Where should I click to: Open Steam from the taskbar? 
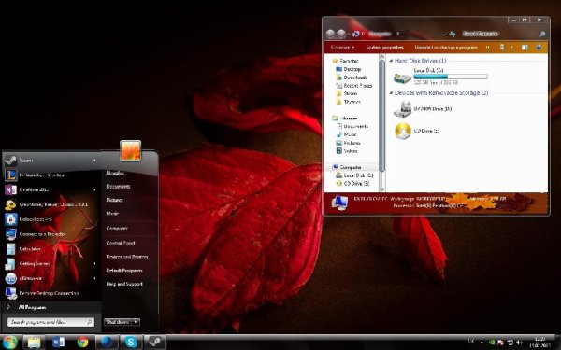pos(155,343)
